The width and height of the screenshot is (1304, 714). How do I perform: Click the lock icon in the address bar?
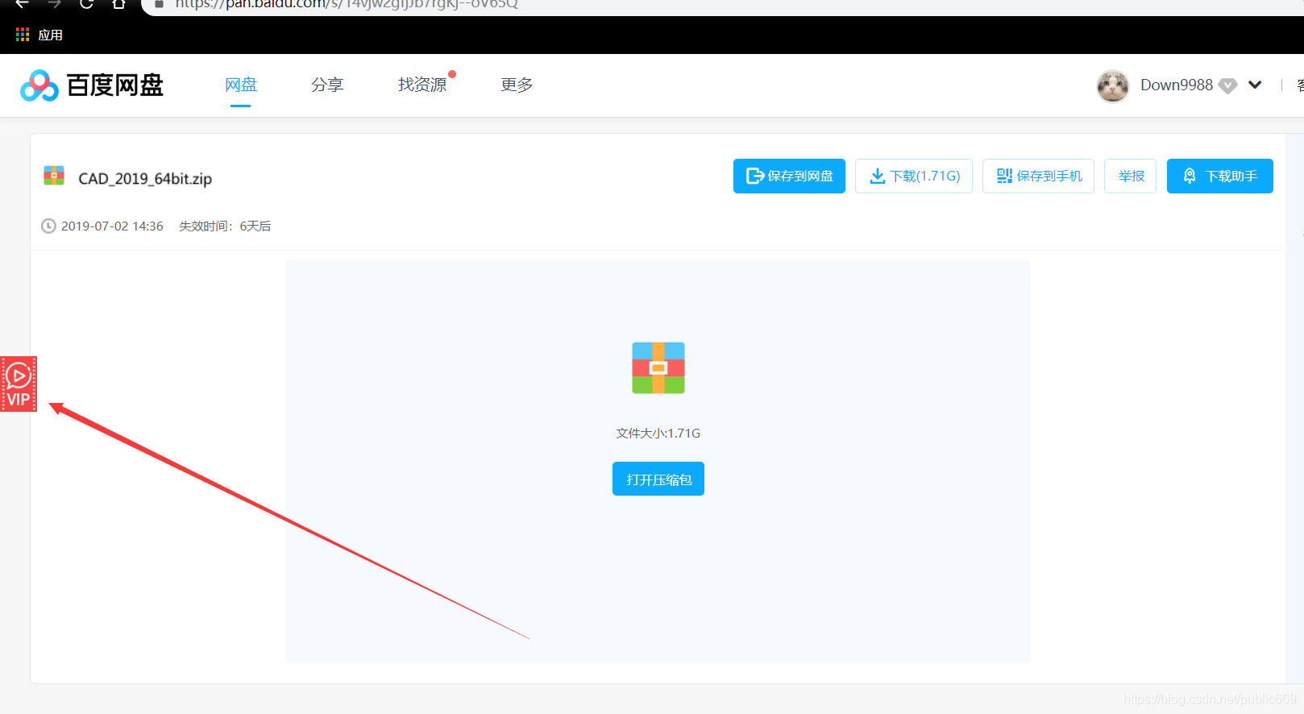pos(159,4)
